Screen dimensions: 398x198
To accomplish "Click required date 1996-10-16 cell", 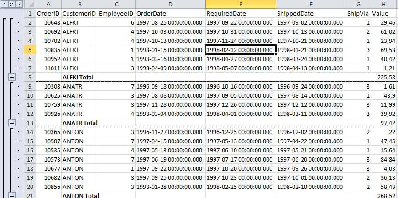I will (x=241, y=87).
